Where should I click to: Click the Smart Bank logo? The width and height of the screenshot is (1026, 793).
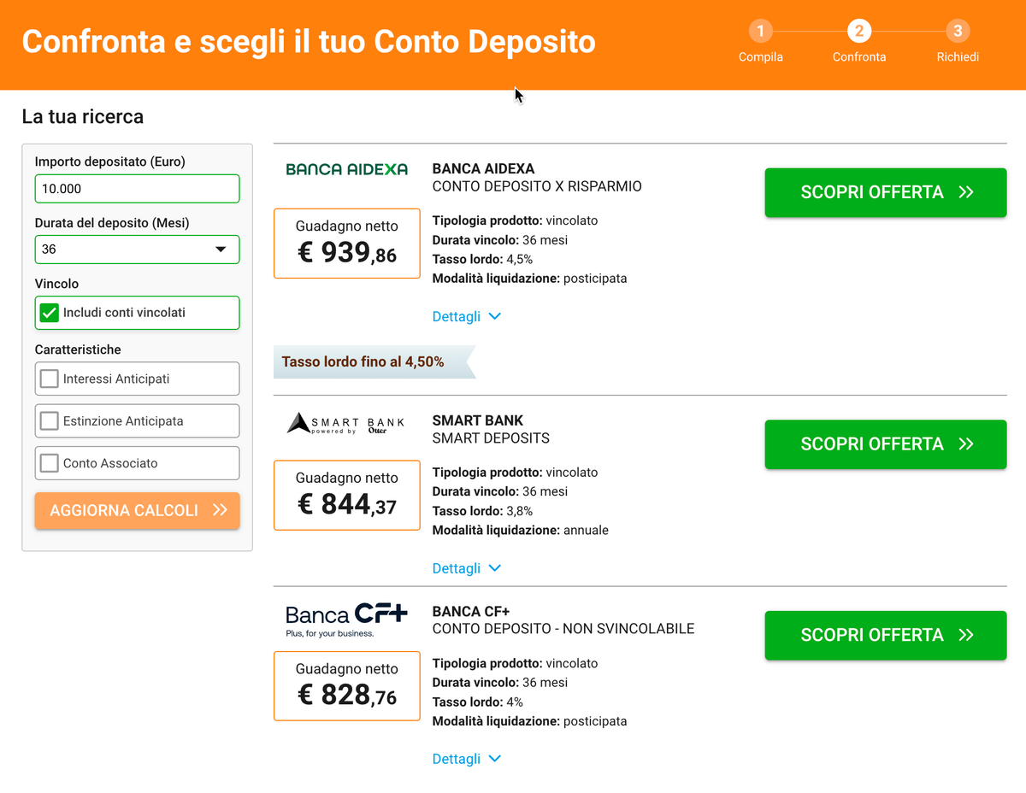click(346, 423)
